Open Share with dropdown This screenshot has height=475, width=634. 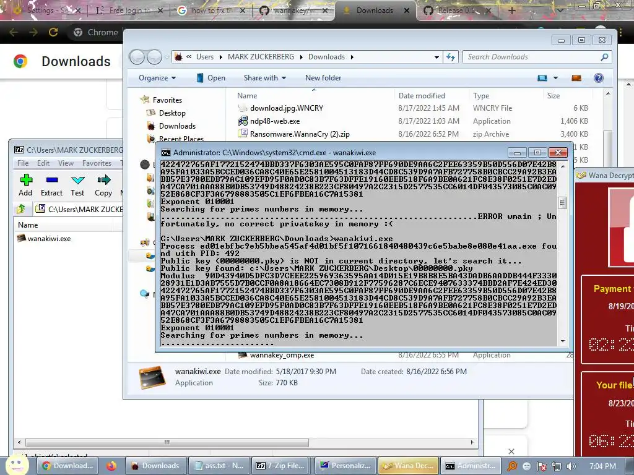coord(265,78)
